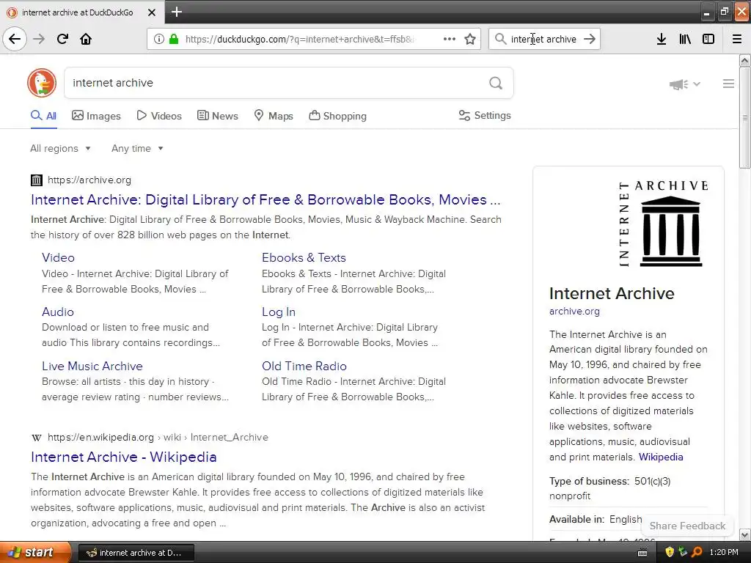Click the Share Feedback button
The width and height of the screenshot is (751, 563).
click(x=687, y=526)
